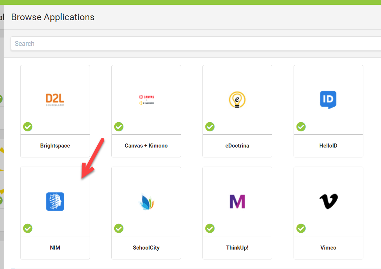Toggle the green checkmark on Vimeo card
This screenshot has width=381, height=269.
click(301, 228)
